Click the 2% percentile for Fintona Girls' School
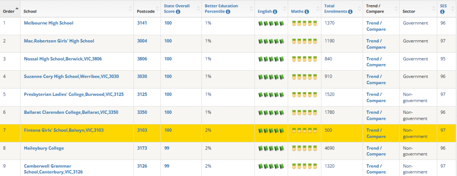Viewport: 457px width, 176px height. [208, 130]
